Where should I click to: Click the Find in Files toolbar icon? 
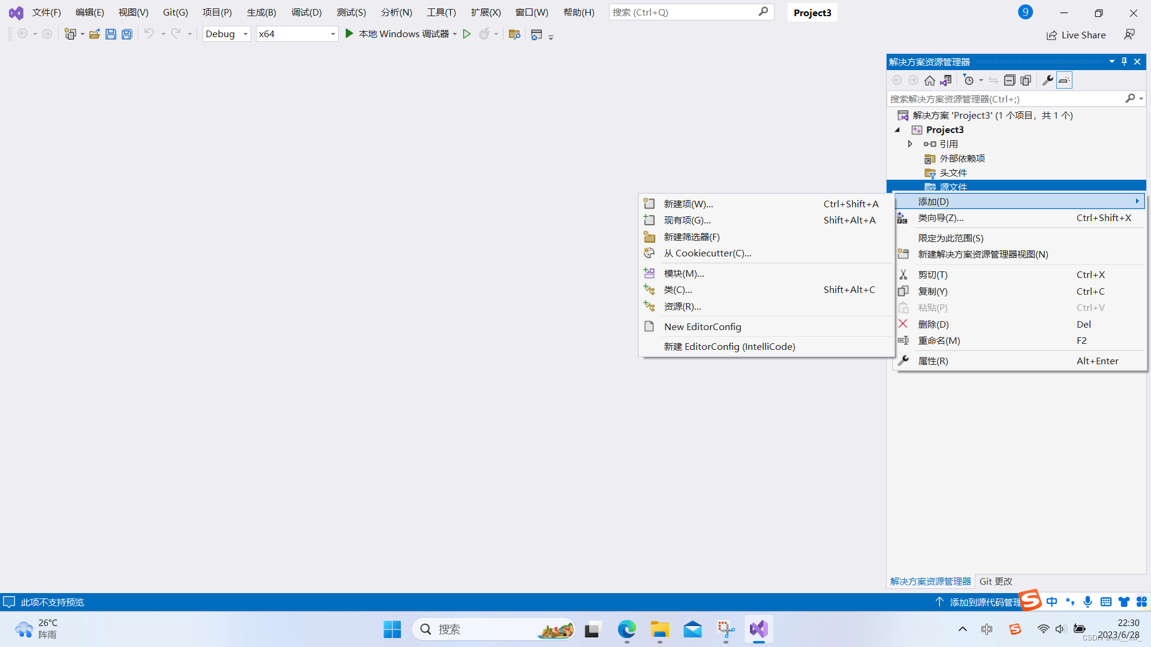pos(514,34)
